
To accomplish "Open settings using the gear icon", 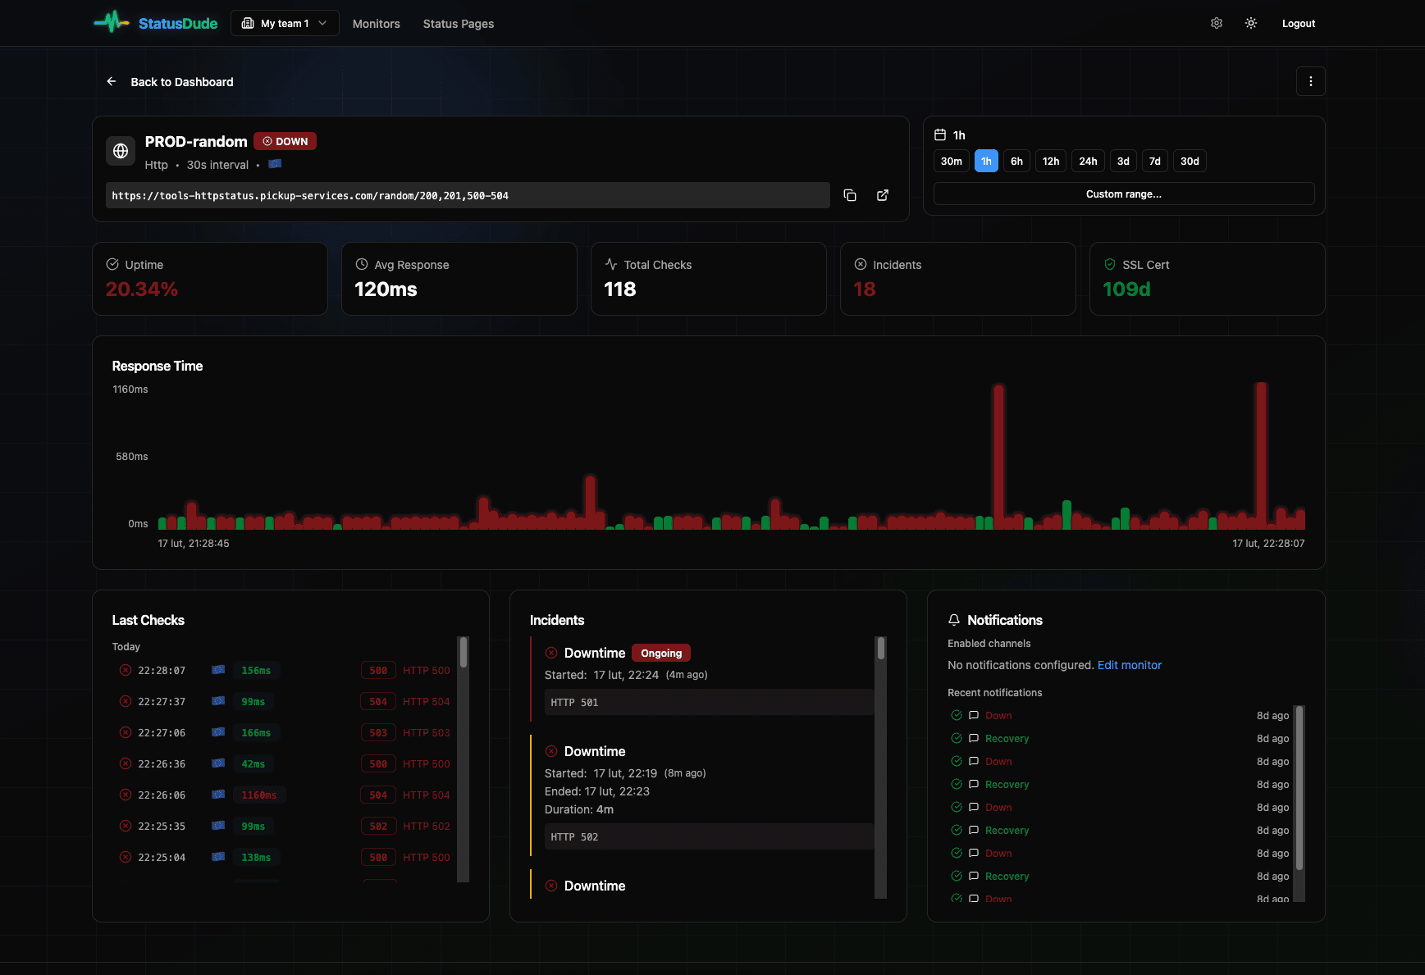I will (x=1216, y=23).
